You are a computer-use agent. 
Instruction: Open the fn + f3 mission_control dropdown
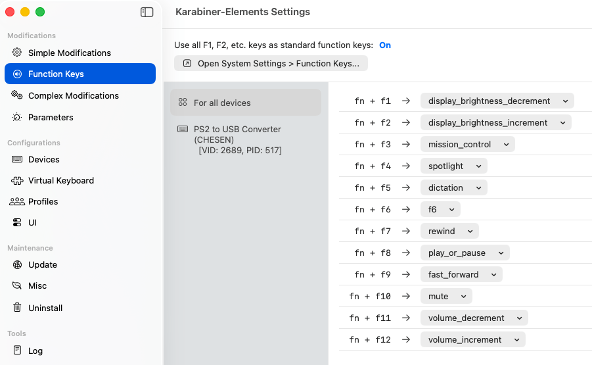click(x=467, y=144)
